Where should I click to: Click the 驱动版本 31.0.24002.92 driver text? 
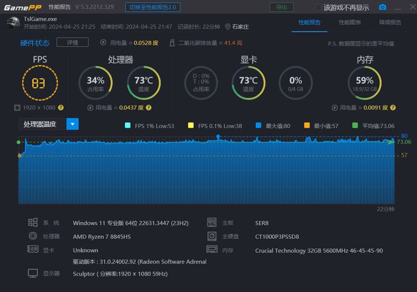(x=140, y=262)
